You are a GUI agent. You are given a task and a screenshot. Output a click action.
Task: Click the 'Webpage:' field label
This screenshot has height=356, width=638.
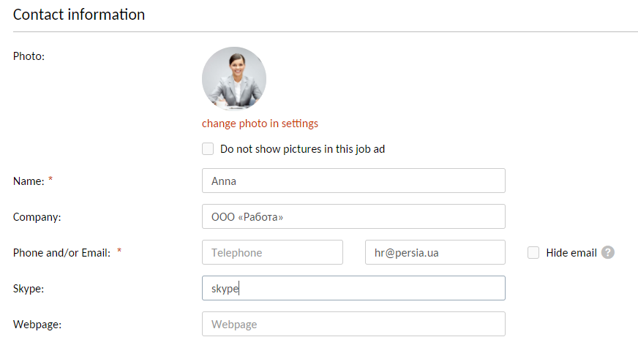pyautogui.click(x=37, y=325)
